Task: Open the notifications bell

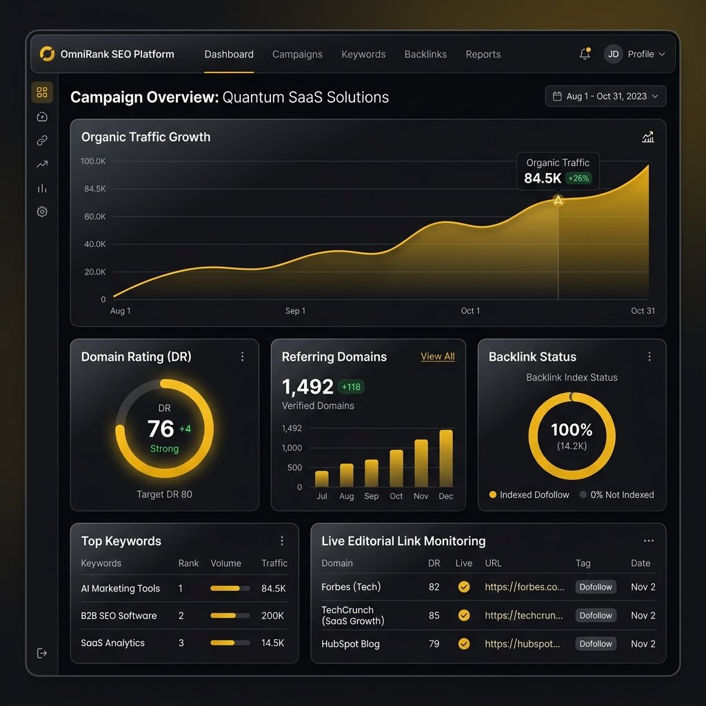Action: 585,54
